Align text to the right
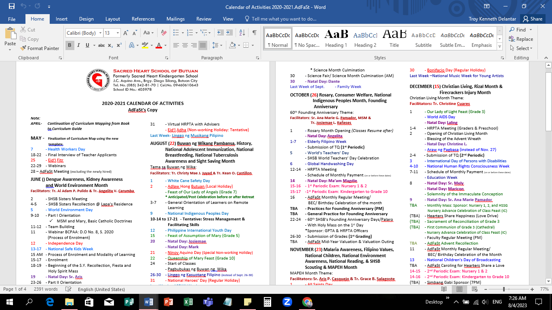The image size is (552, 310). click(194, 45)
